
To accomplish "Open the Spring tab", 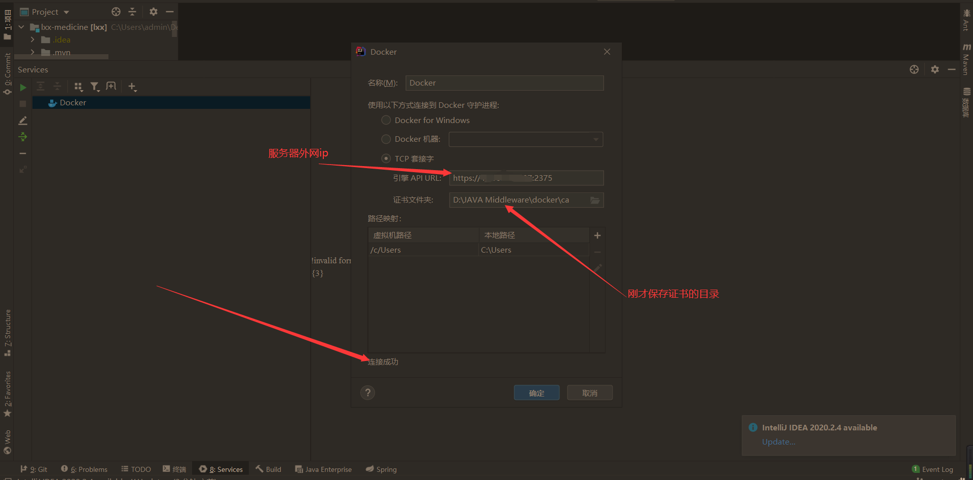I will 381,469.
